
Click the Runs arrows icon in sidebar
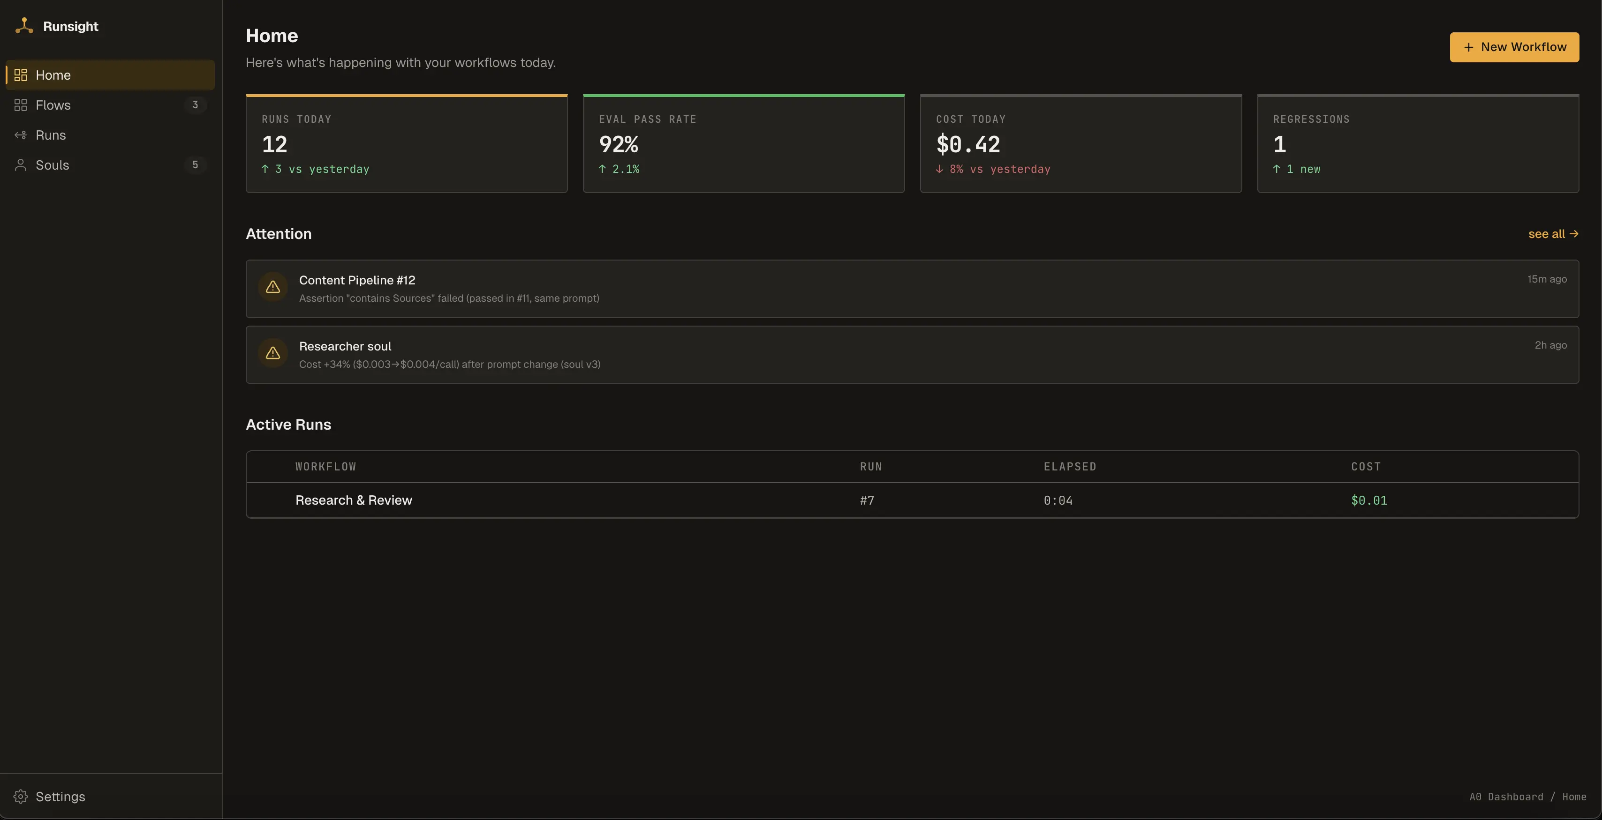click(x=21, y=135)
